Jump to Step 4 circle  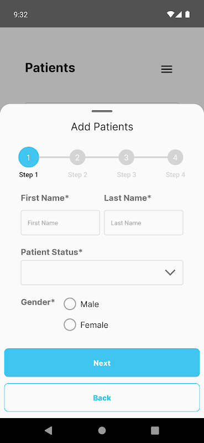tap(175, 157)
